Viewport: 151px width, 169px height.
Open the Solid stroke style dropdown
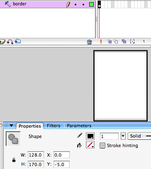(x=139, y=136)
